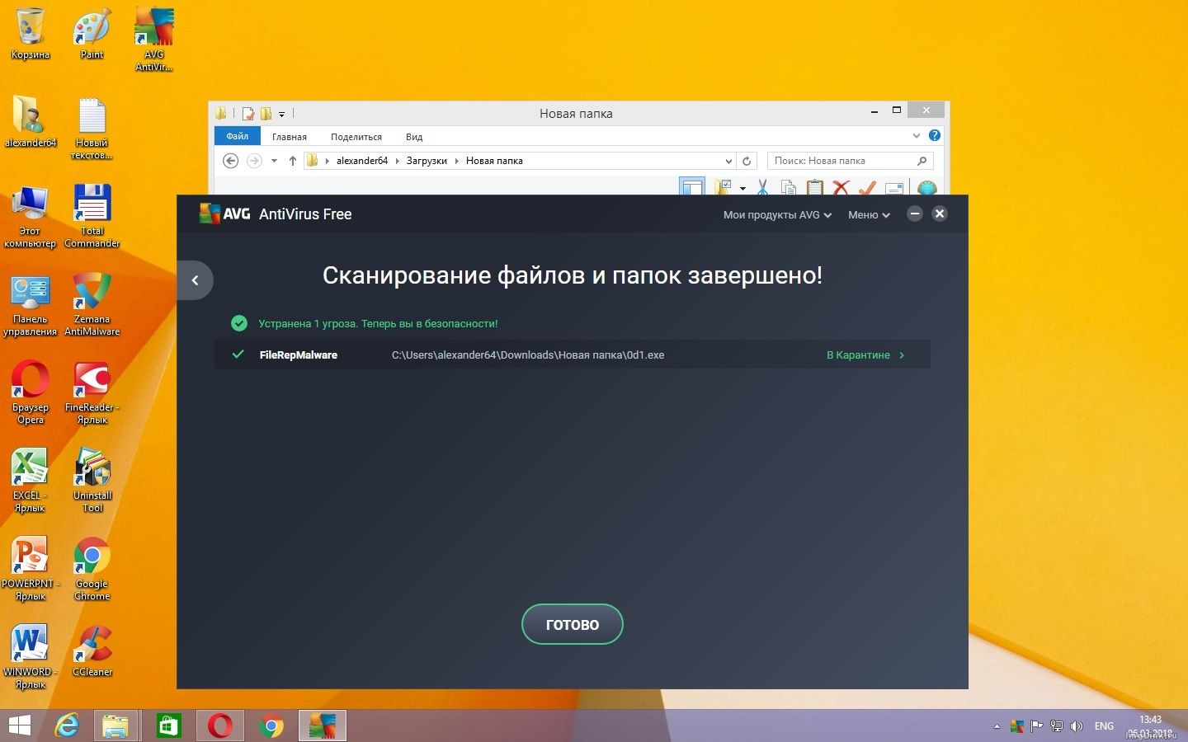Click the Explorer refresh button
Viewport: 1188px width, 742px height.
[x=747, y=161]
